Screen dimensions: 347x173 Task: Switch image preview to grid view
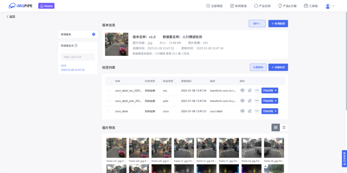pyautogui.click(x=276, y=127)
